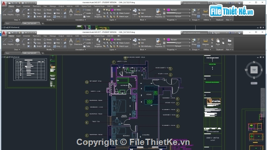Click magenta layer color swatch in lower window

112,40
